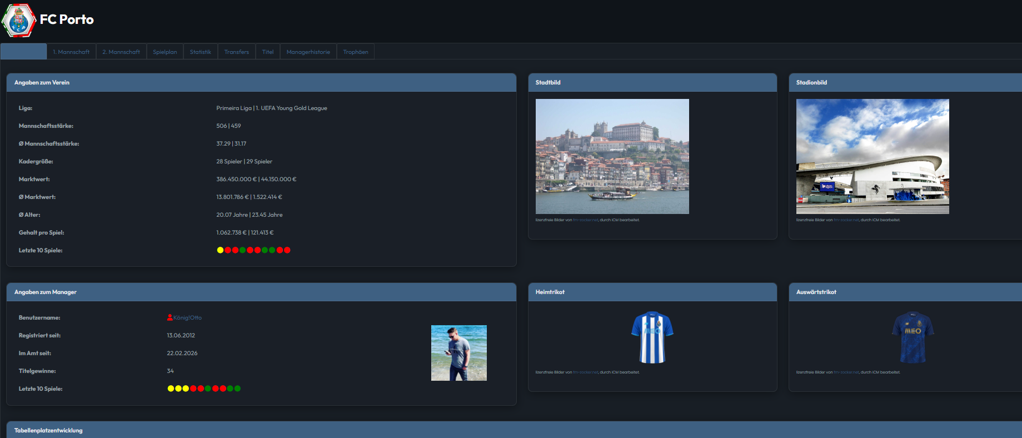Viewport: 1022px width, 438px height.
Task: Select the highlighted blank first tab
Action: click(23, 52)
